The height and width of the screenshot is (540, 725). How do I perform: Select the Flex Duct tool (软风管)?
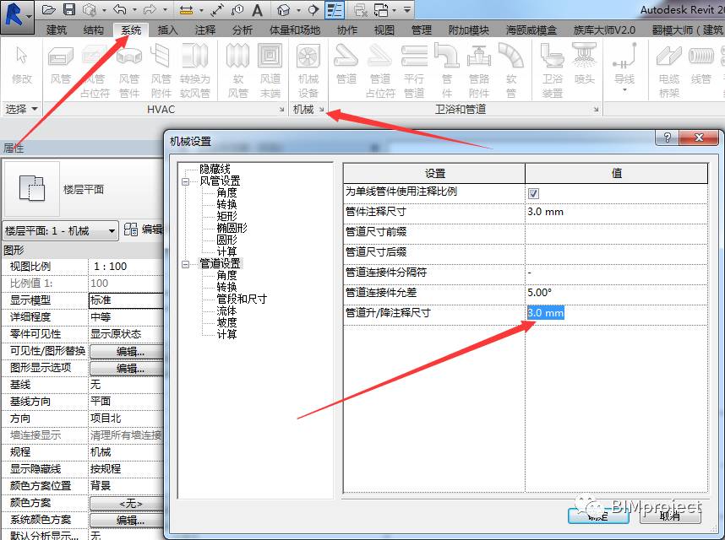pyautogui.click(x=237, y=71)
